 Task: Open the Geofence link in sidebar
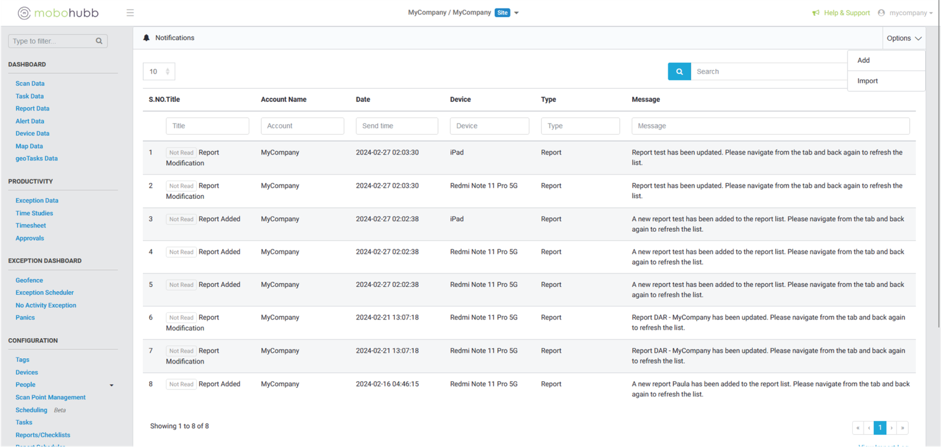pos(29,281)
